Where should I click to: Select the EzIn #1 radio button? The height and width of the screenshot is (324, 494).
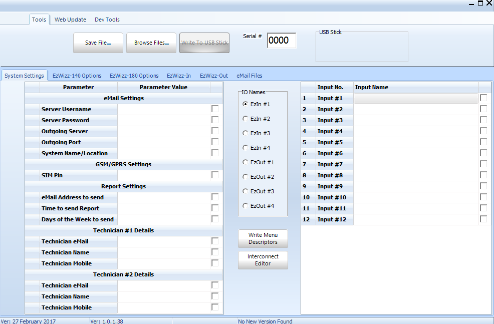point(245,104)
